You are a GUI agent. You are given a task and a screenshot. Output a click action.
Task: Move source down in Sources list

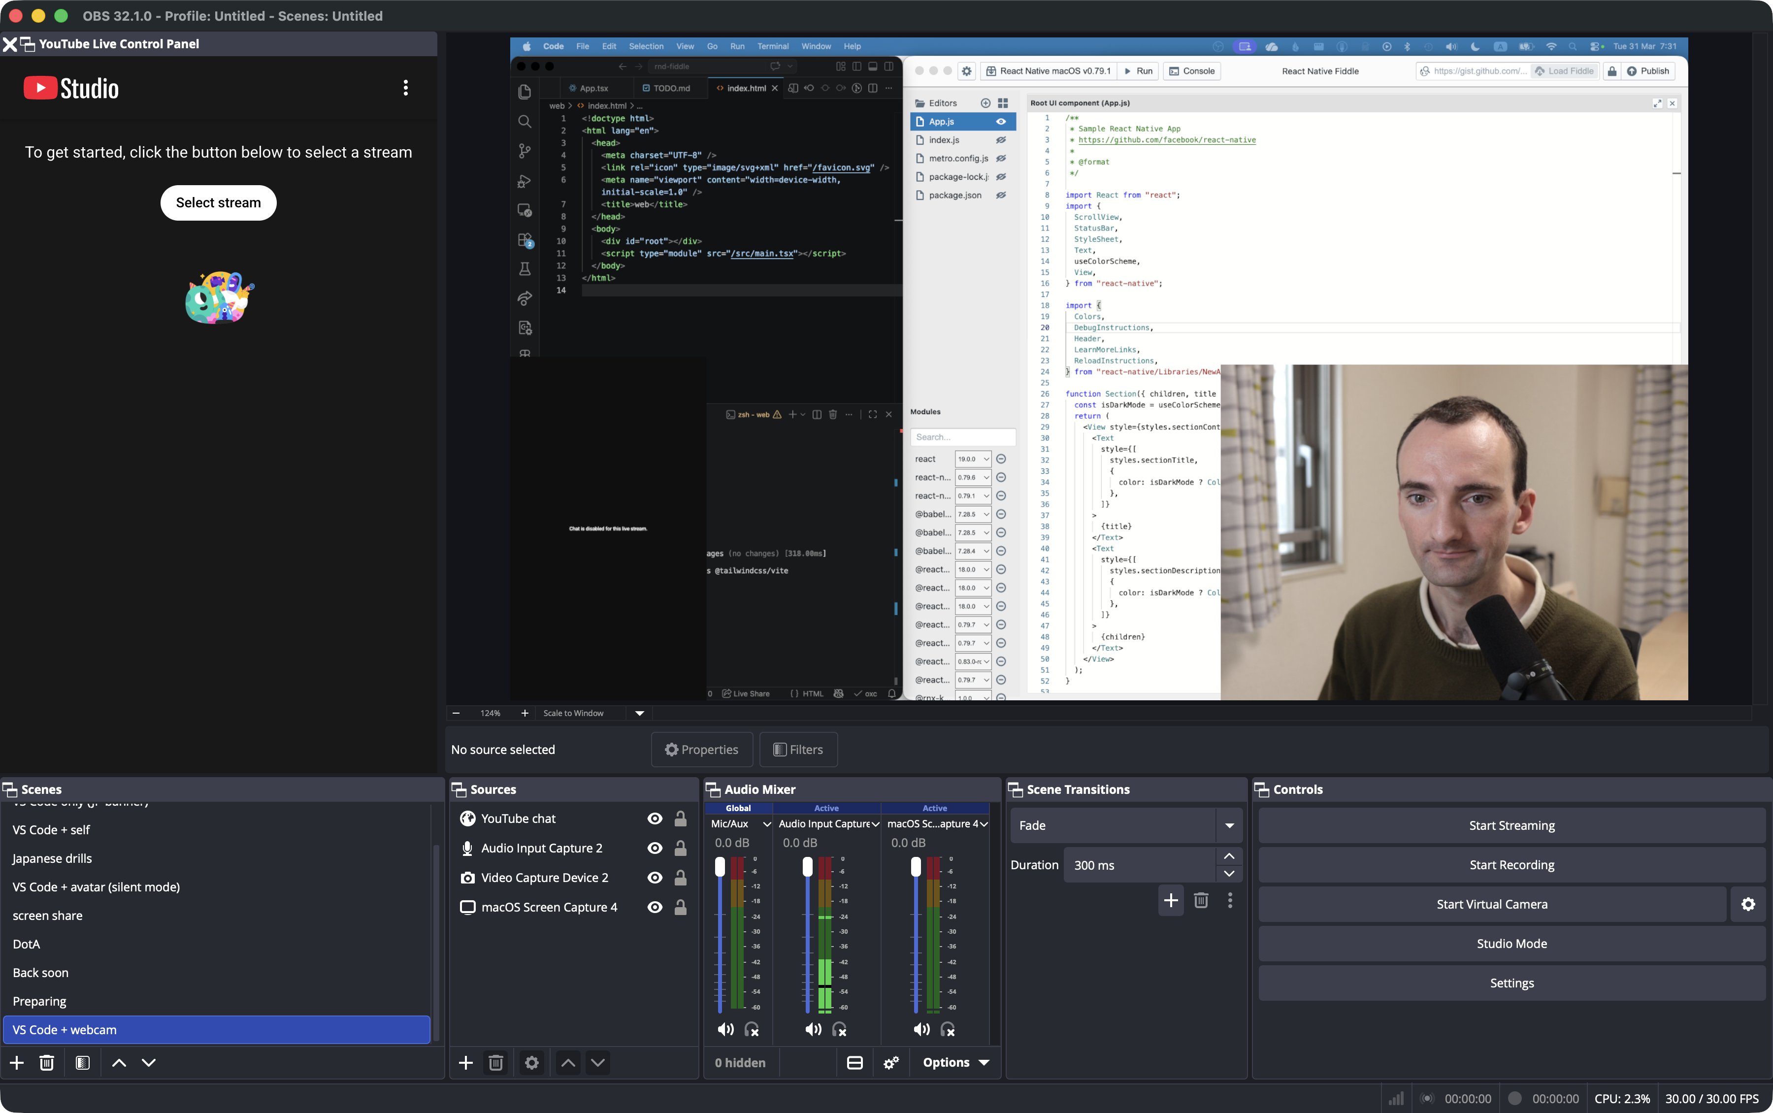[597, 1062]
